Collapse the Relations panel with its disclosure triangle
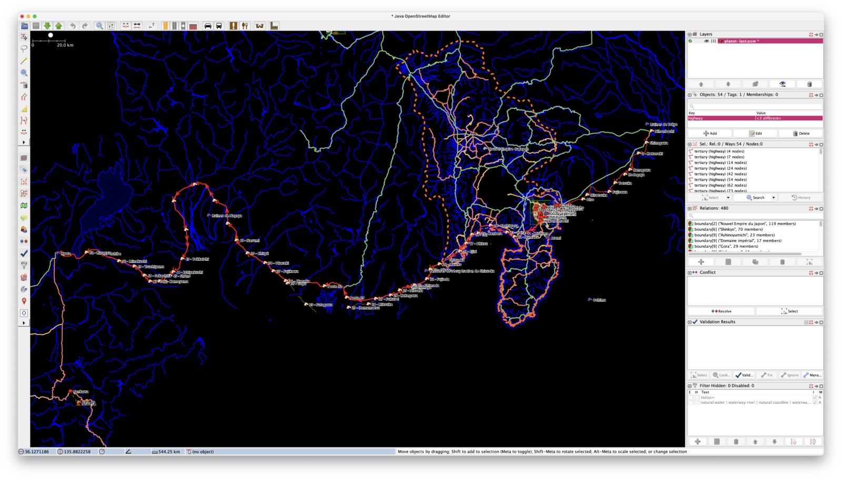The height and width of the screenshot is (479, 842). 689,208
